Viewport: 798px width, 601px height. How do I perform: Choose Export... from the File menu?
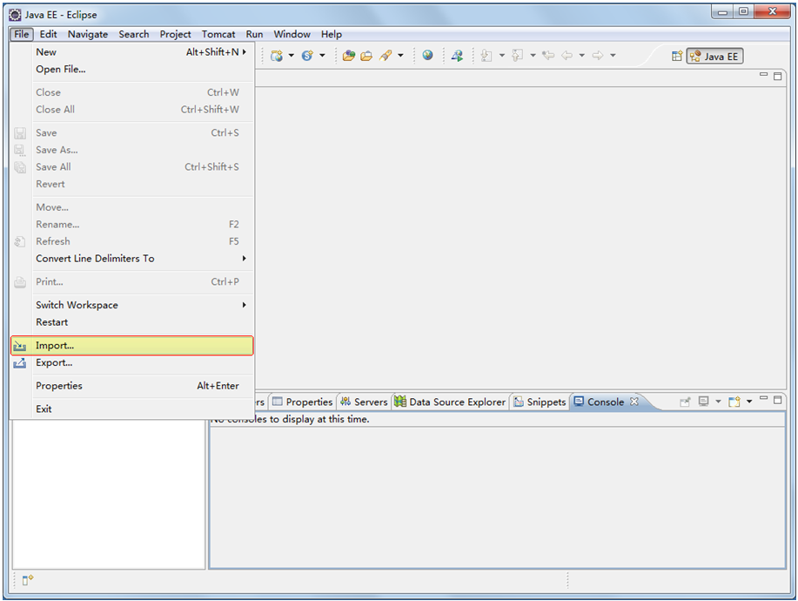click(x=131, y=362)
